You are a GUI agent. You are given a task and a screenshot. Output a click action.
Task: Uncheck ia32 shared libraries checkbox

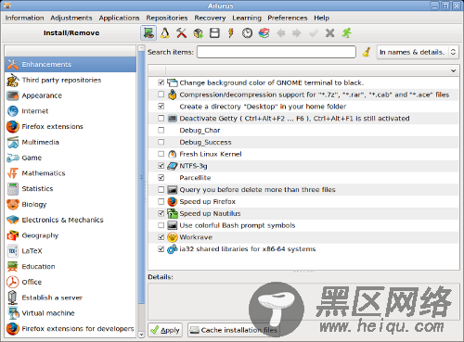161,248
